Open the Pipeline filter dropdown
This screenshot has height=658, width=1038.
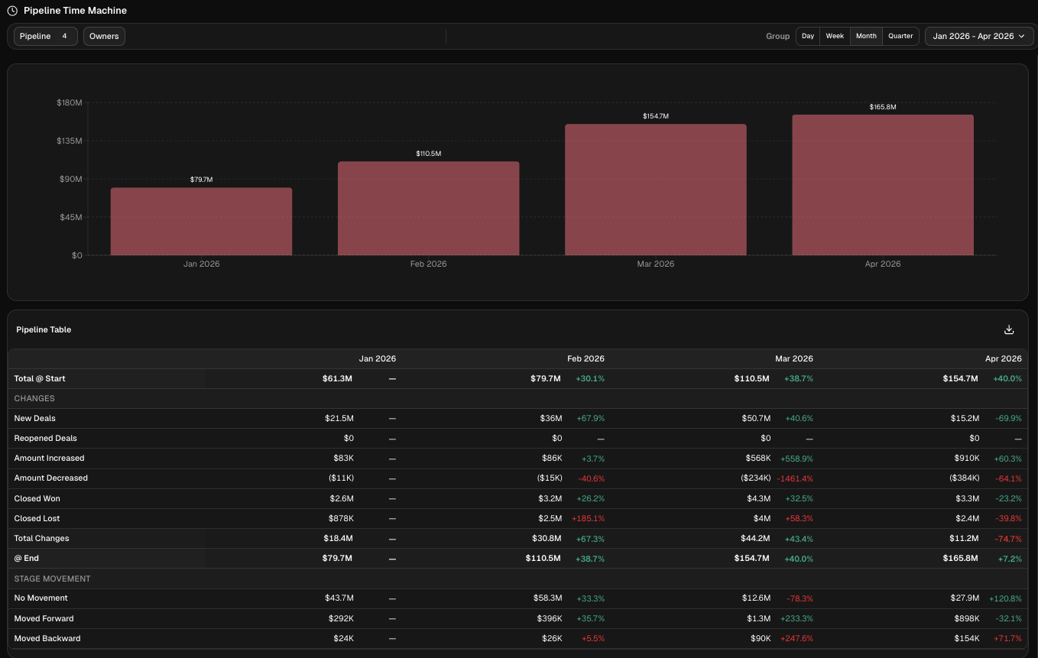(45, 36)
